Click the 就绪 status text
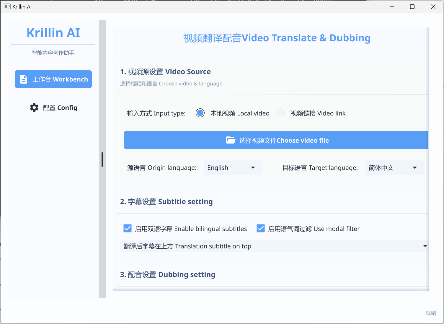 (430, 313)
